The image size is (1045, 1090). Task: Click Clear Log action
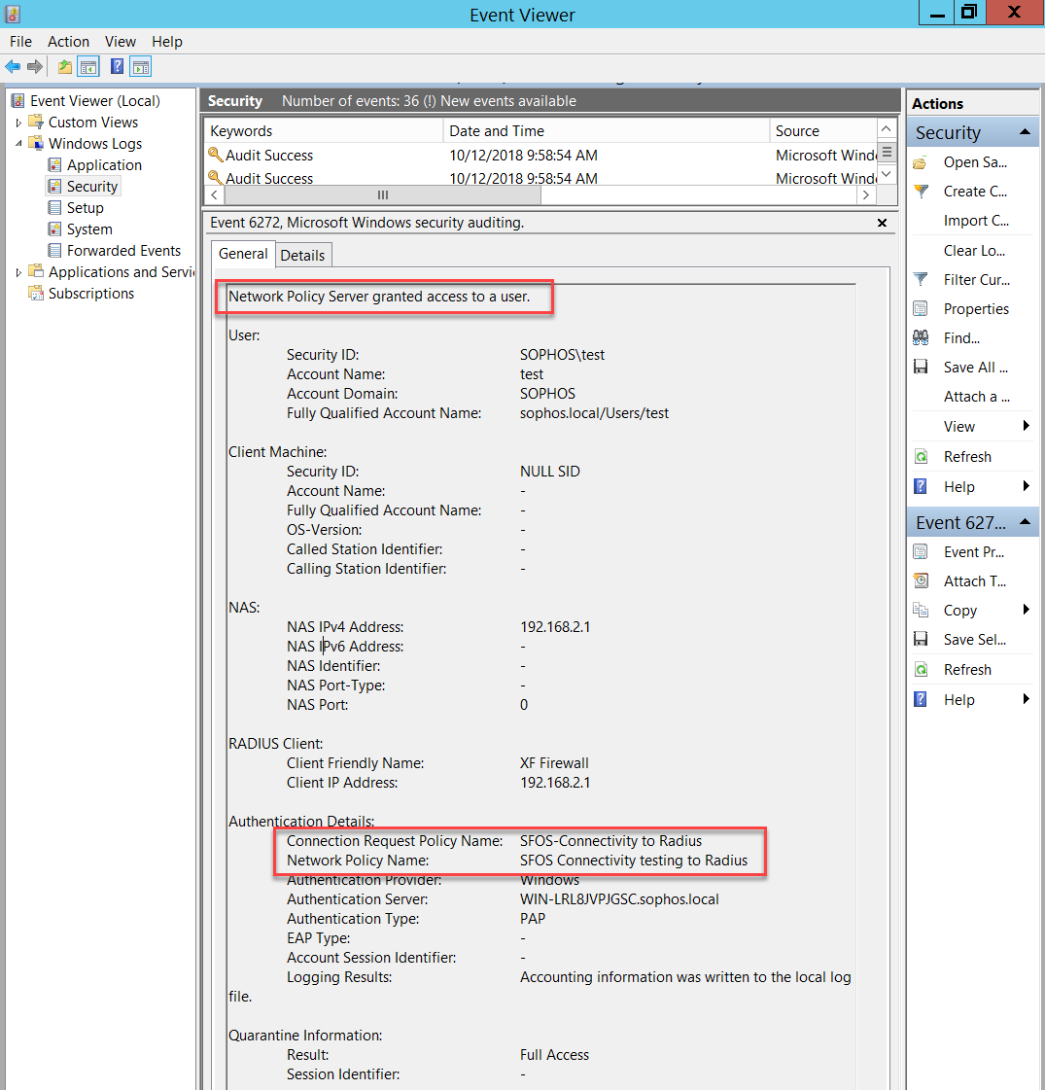974,250
